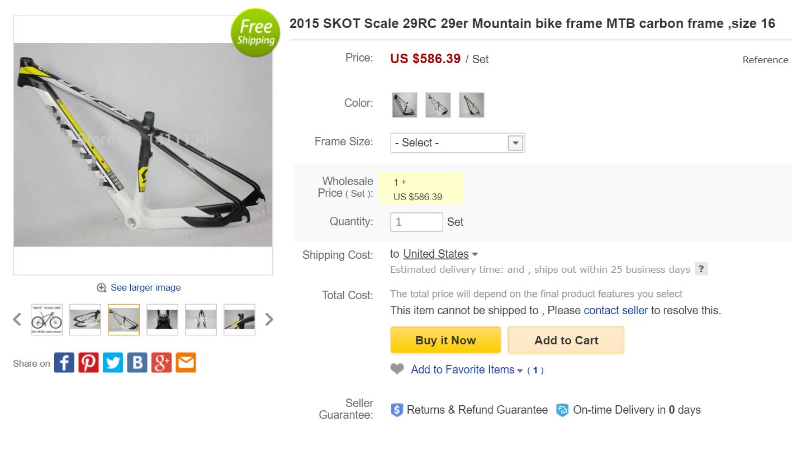Share the listing on Pinterest

point(88,363)
